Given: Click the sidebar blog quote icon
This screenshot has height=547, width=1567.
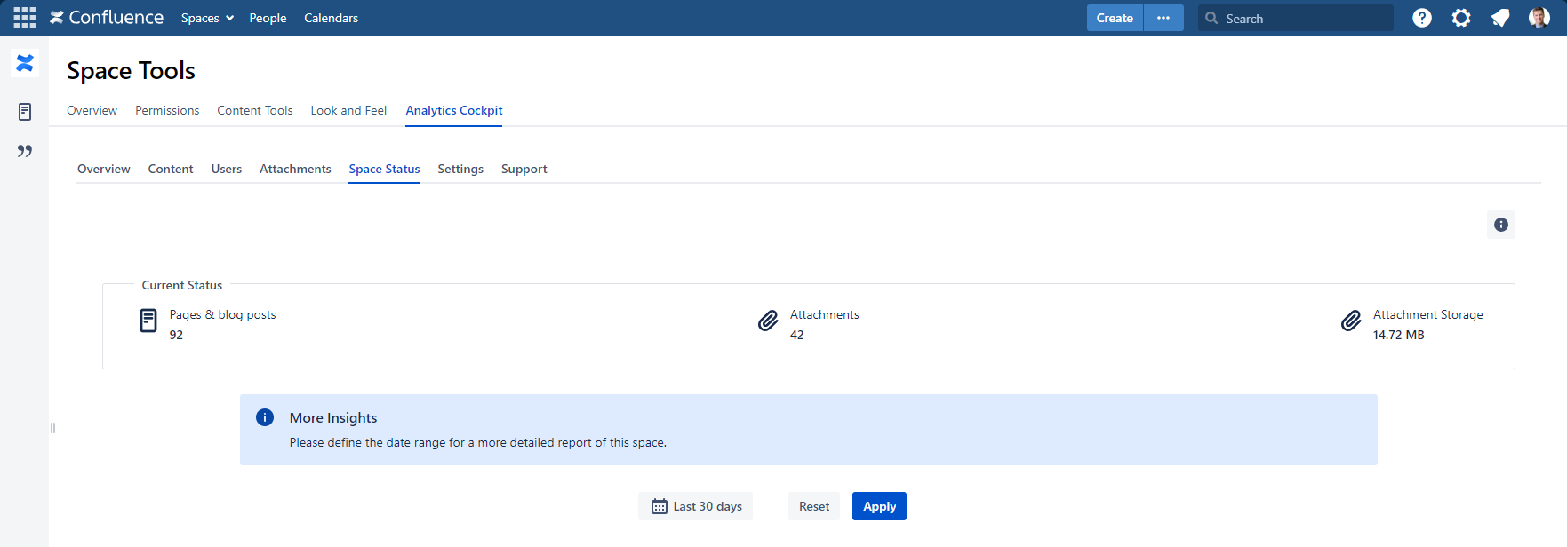Looking at the screenshot, I should (25, 151).
